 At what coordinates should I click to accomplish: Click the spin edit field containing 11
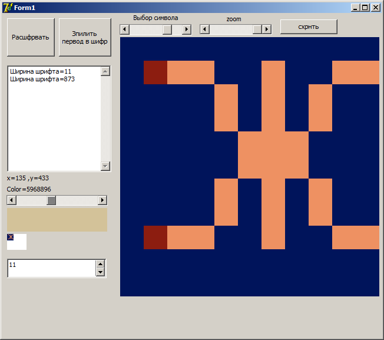pos(52,268)
